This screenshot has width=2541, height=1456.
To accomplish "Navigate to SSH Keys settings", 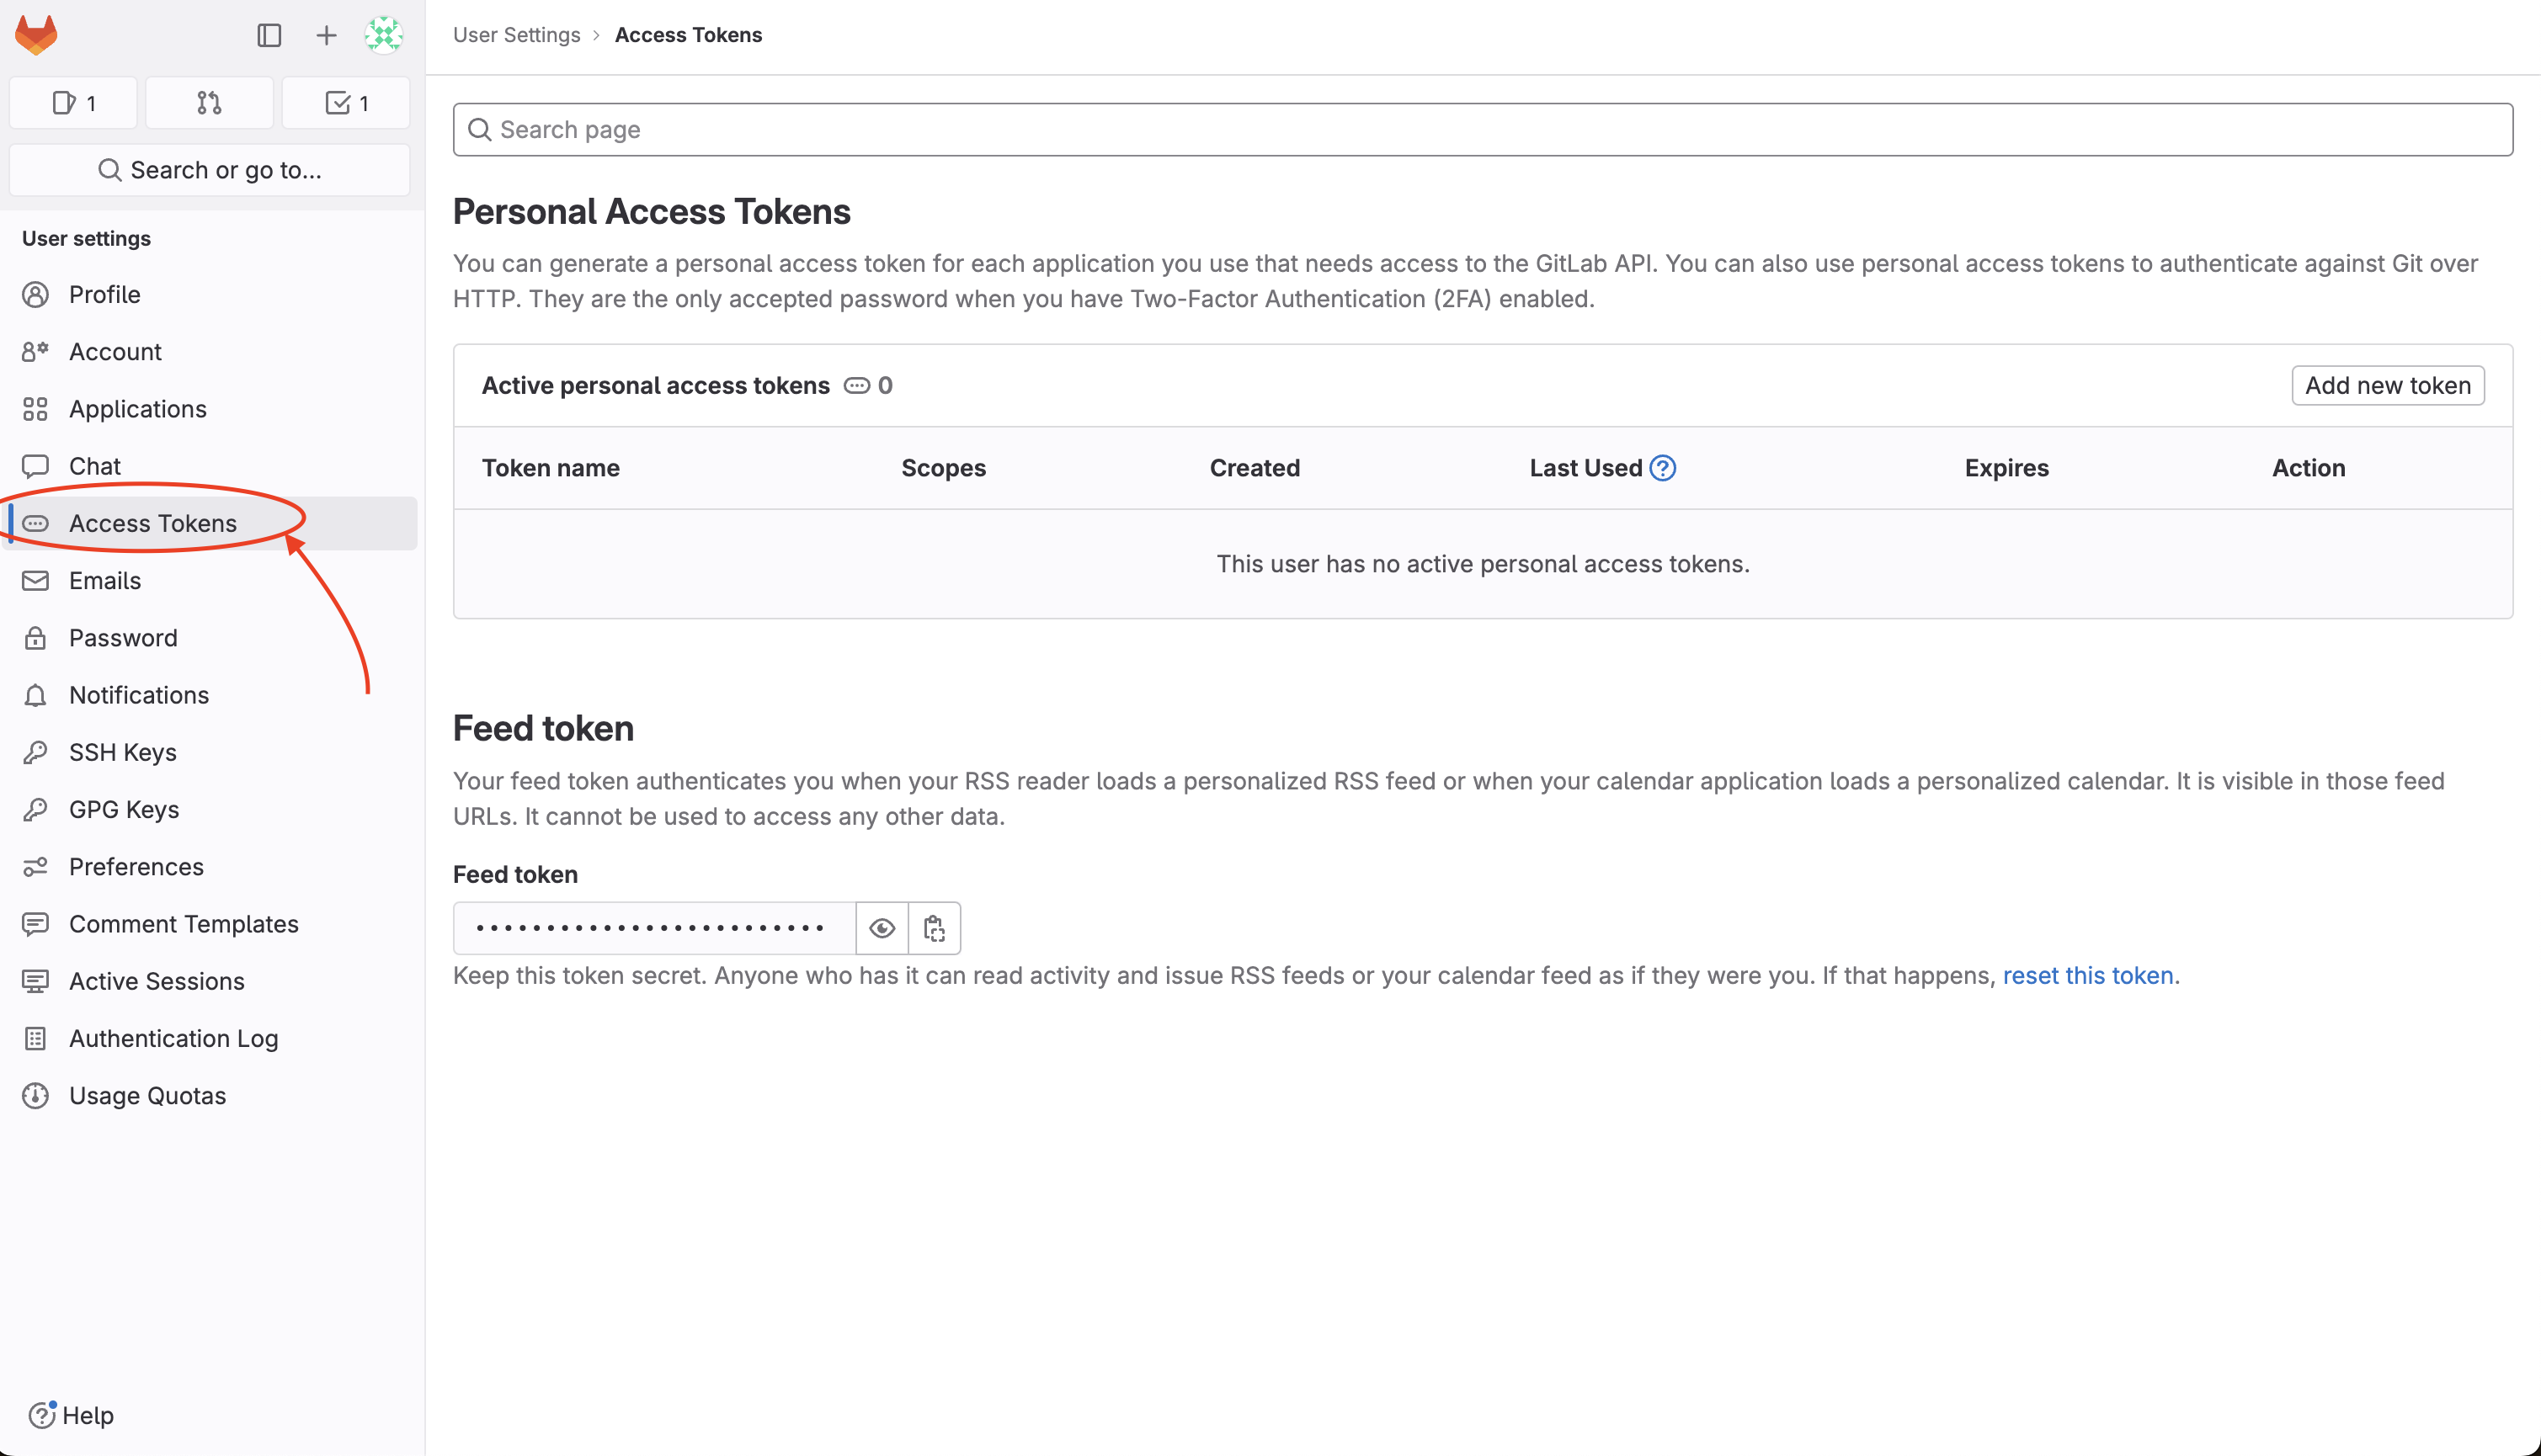I will point(122,752).
